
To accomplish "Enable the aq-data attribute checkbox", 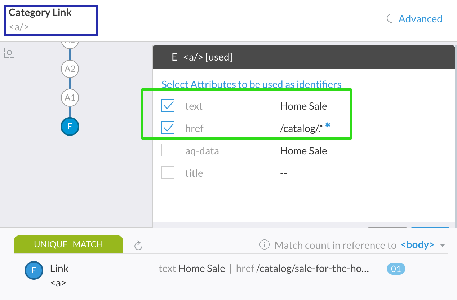I will (x=168, y=150).
